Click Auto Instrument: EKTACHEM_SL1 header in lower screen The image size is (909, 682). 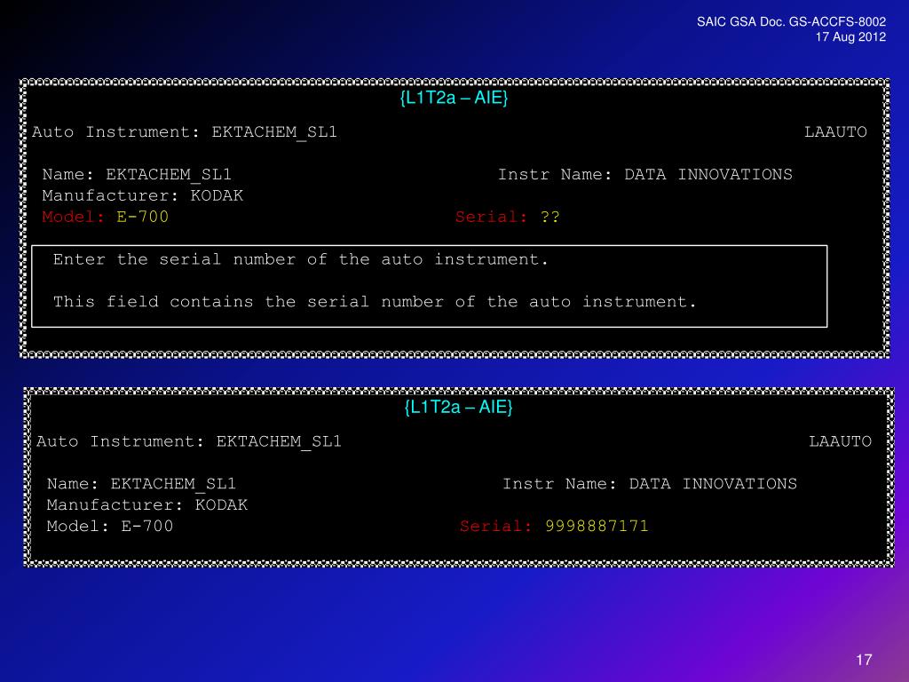coord(189,441)
